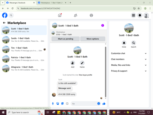Go to the Home feed icon
153x115 pixels.
pos(60,15)
